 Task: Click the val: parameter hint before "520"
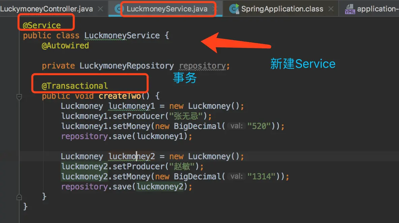click(236, 126)
